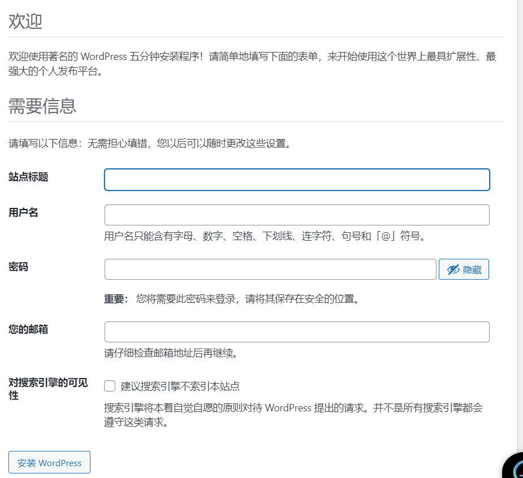Click the vertical scrollbar on the right

pyautogui.click(x=520, y=226)
